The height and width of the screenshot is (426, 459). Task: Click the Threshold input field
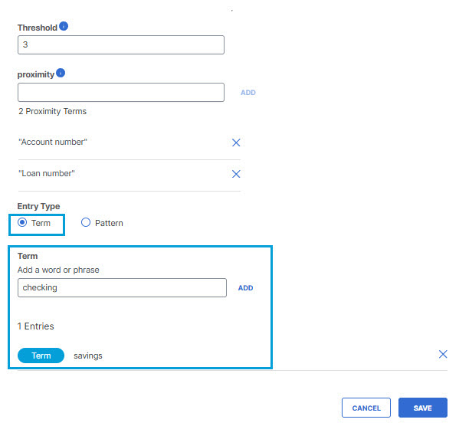121,44
